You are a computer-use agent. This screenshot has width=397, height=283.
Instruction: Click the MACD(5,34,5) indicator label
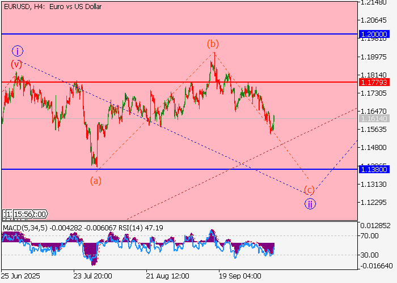(x=24, y=228)
